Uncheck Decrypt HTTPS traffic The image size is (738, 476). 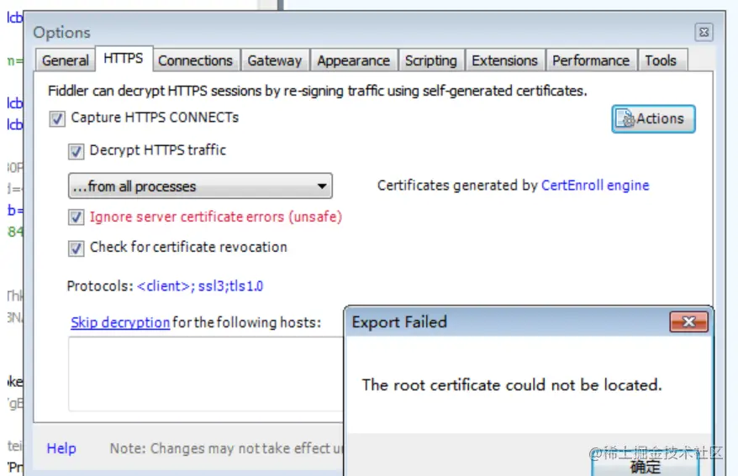76,151
